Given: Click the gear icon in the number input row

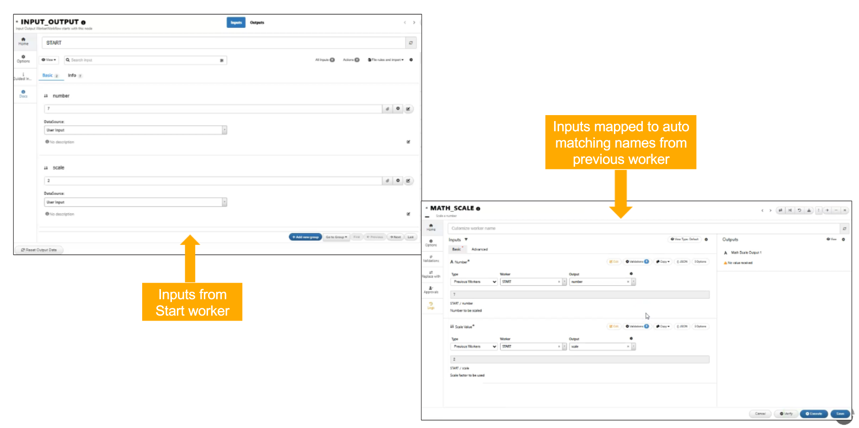Looking at the screenshot, I should coord(398,109).
